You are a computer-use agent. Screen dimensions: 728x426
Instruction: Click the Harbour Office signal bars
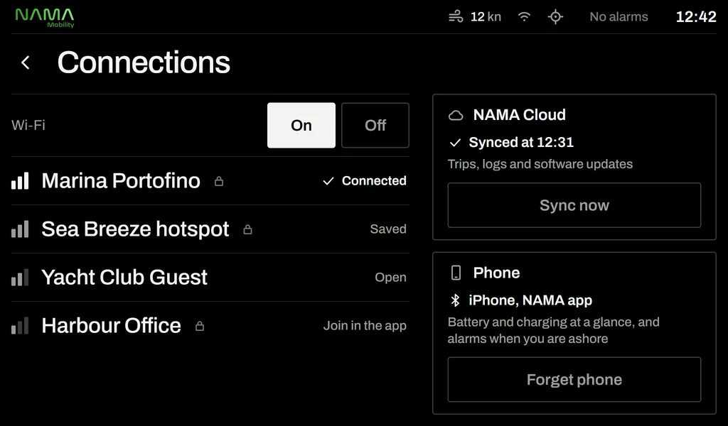(20, 325)
